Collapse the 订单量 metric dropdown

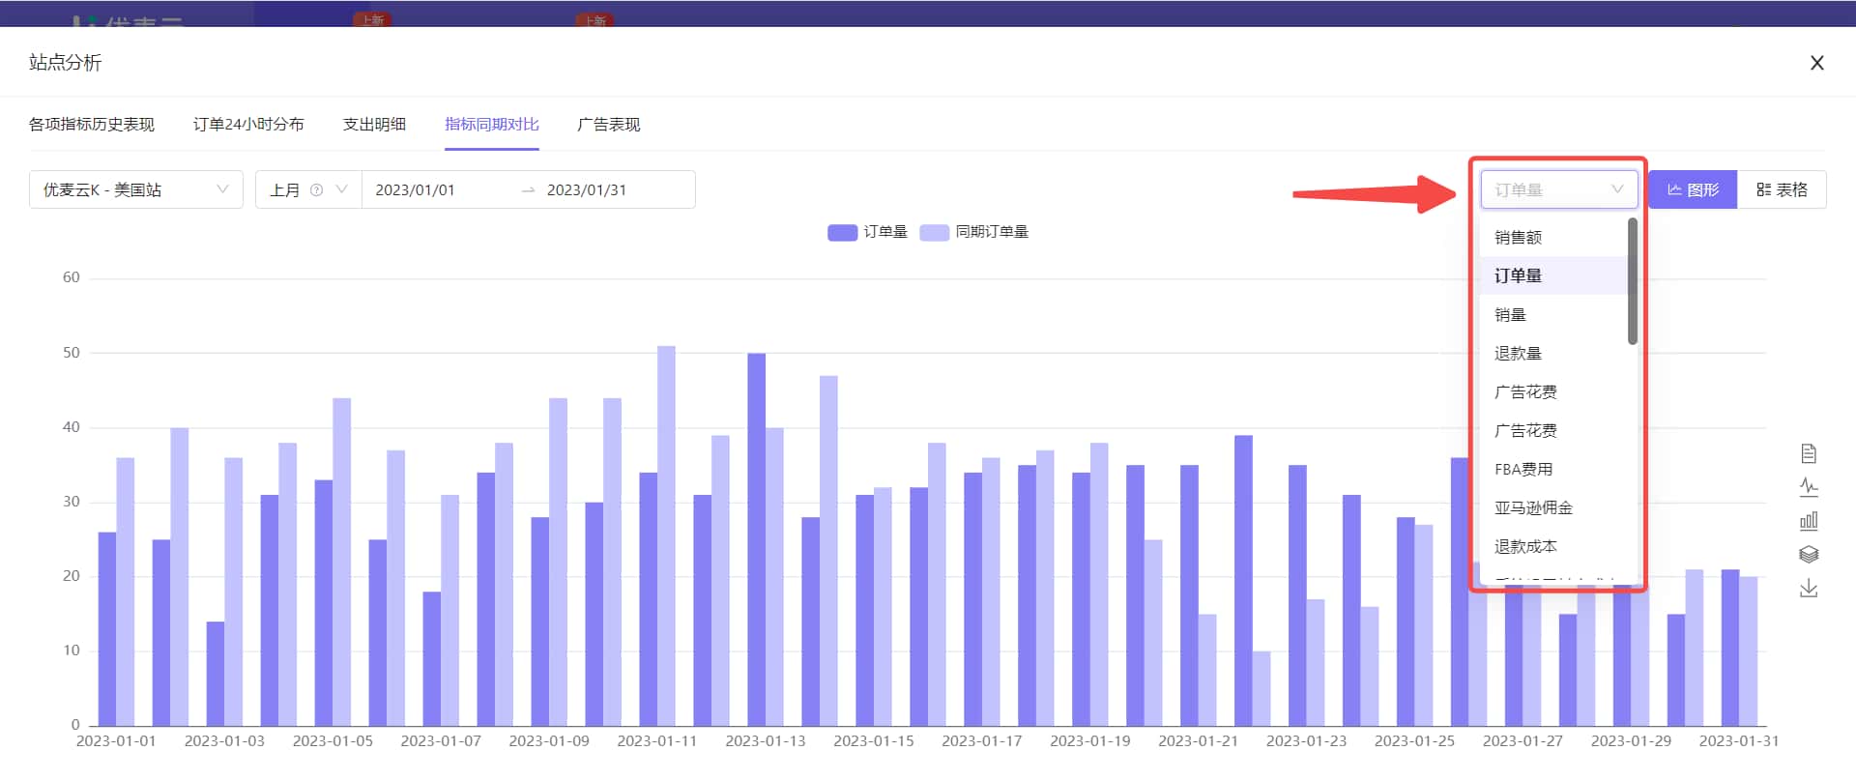(1559, 189)
